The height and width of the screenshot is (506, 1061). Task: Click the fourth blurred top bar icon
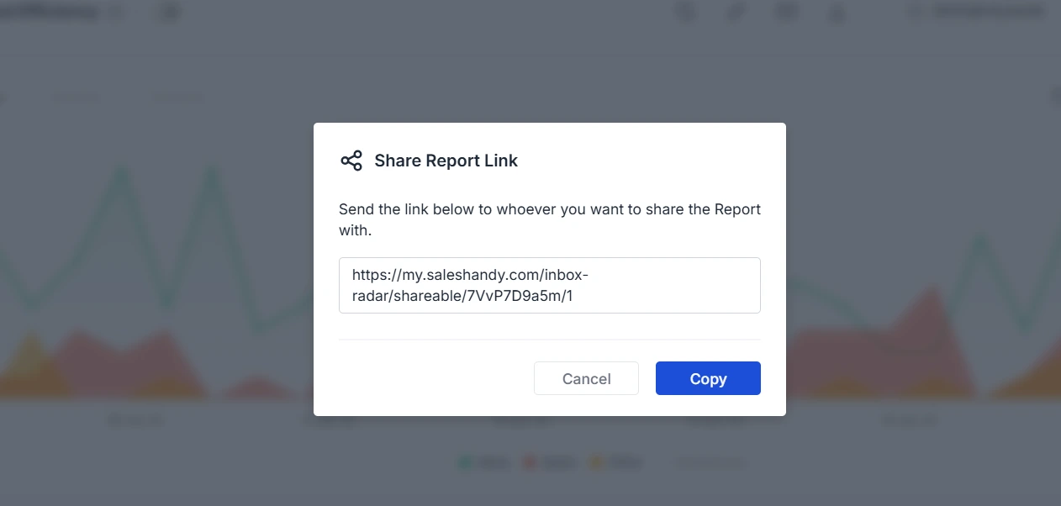(x=837, y=13)
